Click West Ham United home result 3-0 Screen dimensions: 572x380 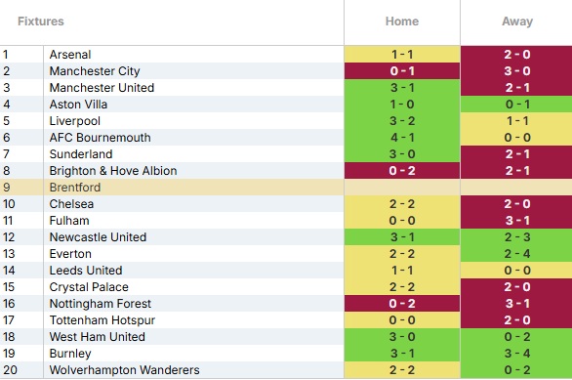(x=402, y=337)
